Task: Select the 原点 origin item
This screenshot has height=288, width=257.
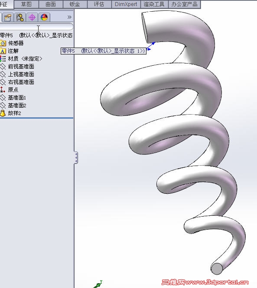Action: [13, 90]
